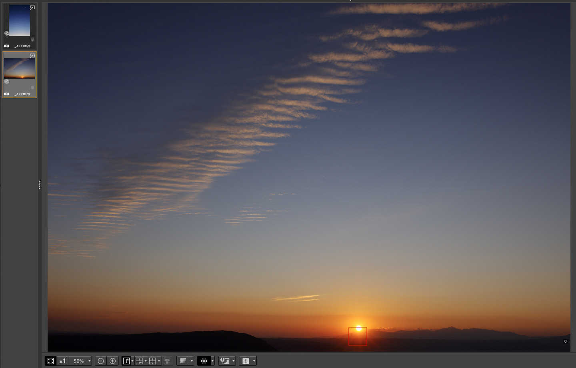Zoom out with the minus magnifier icon
The height and width of the screenshot is (368, 576).
point(101,361)
